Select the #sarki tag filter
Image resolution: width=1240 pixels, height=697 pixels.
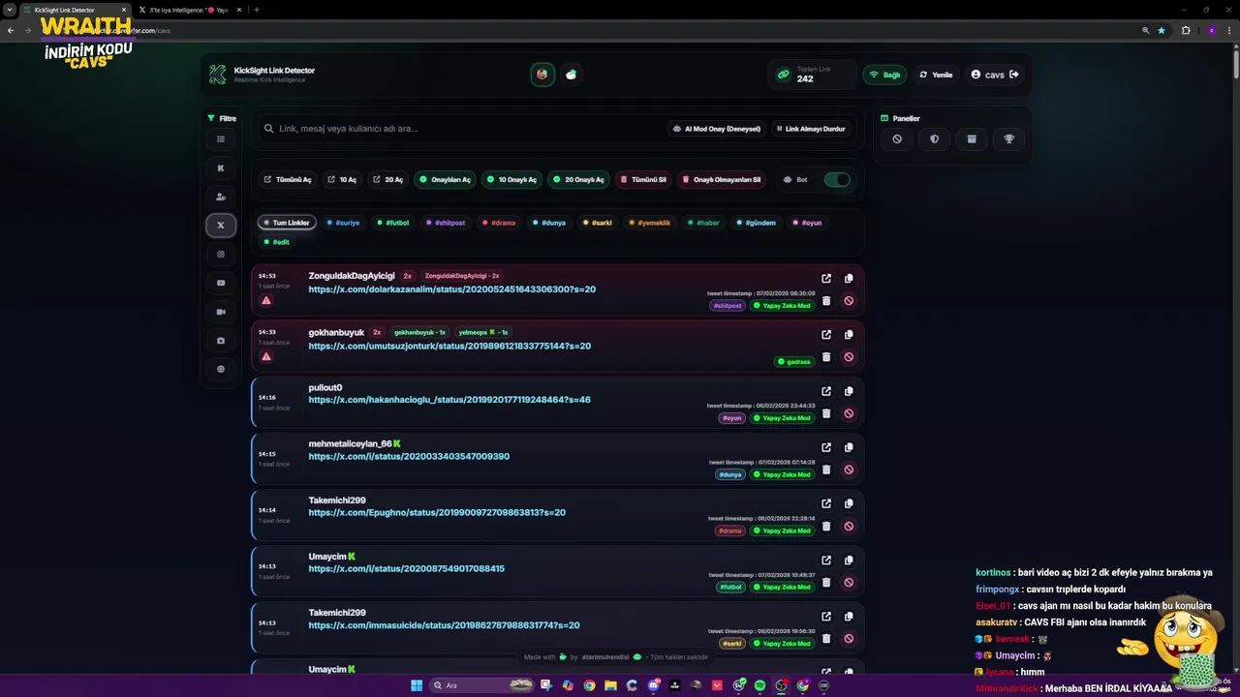tap(598, 223)
